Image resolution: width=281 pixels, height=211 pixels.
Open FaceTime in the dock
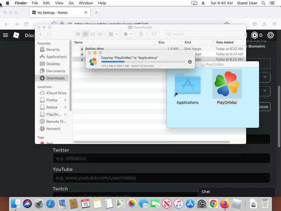tap(155, 204)
